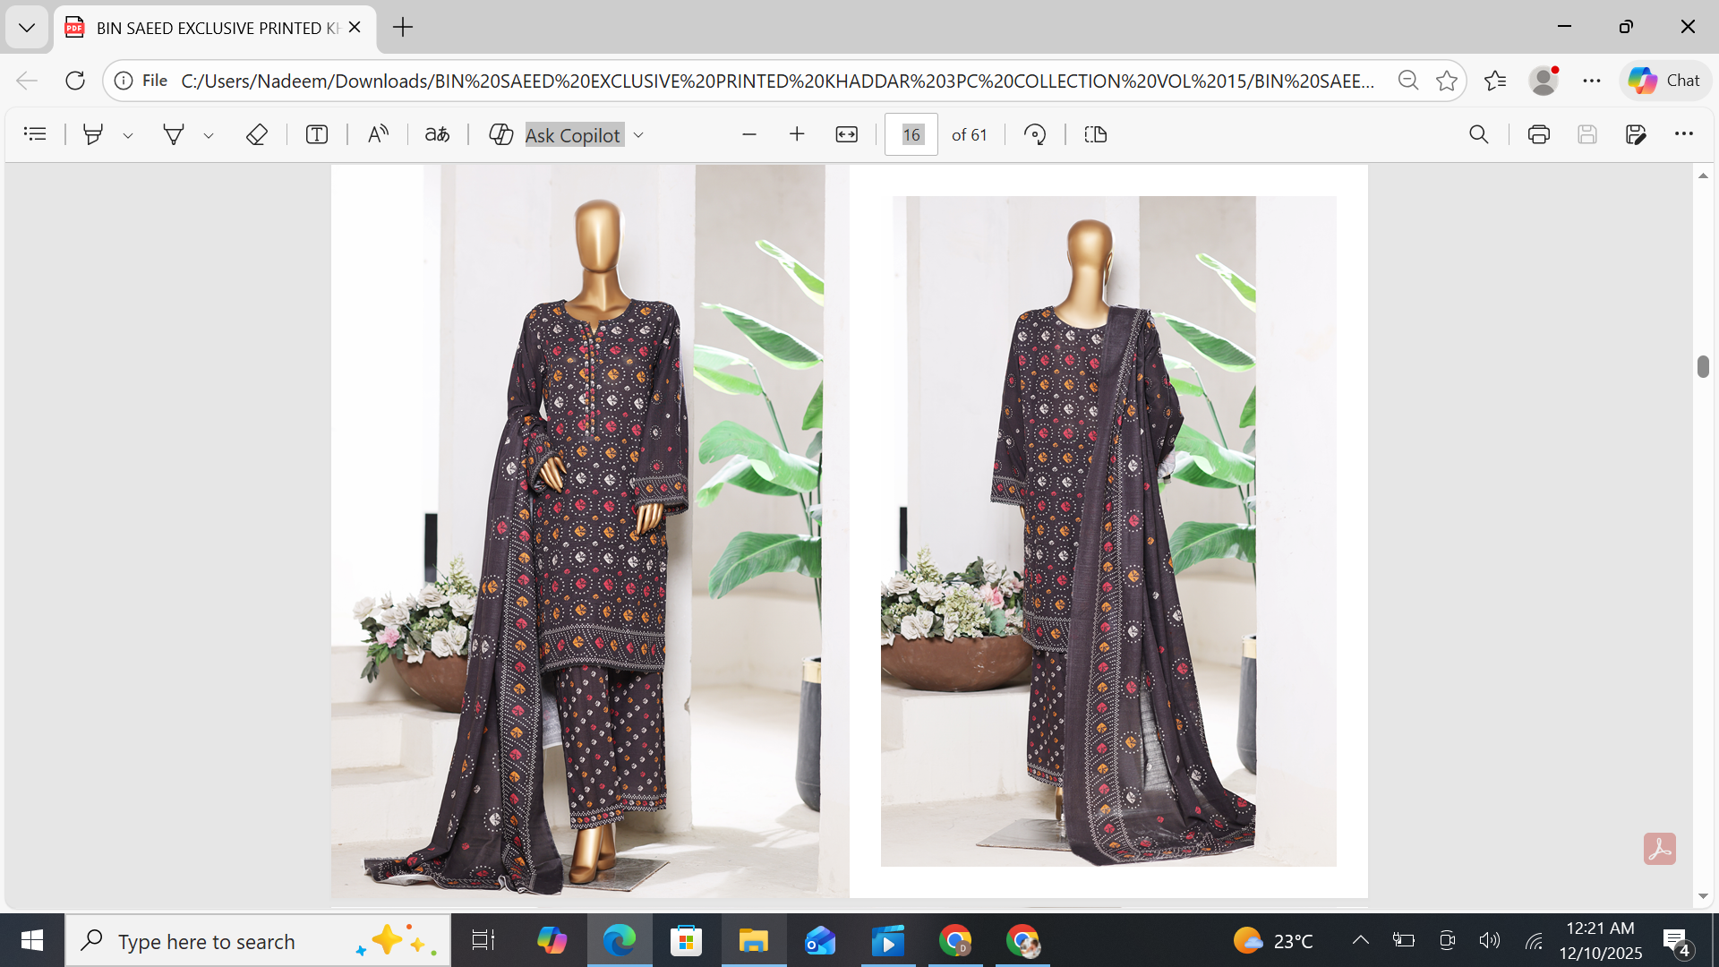Rotate the PDF pages
The height and width of the screenshot is (967, 1719).
1035,134
